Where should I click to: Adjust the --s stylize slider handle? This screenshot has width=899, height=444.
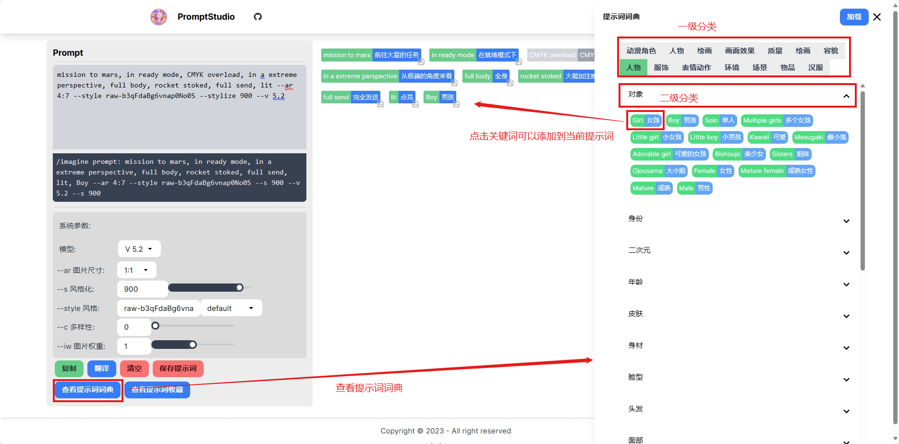coord(239,288)
